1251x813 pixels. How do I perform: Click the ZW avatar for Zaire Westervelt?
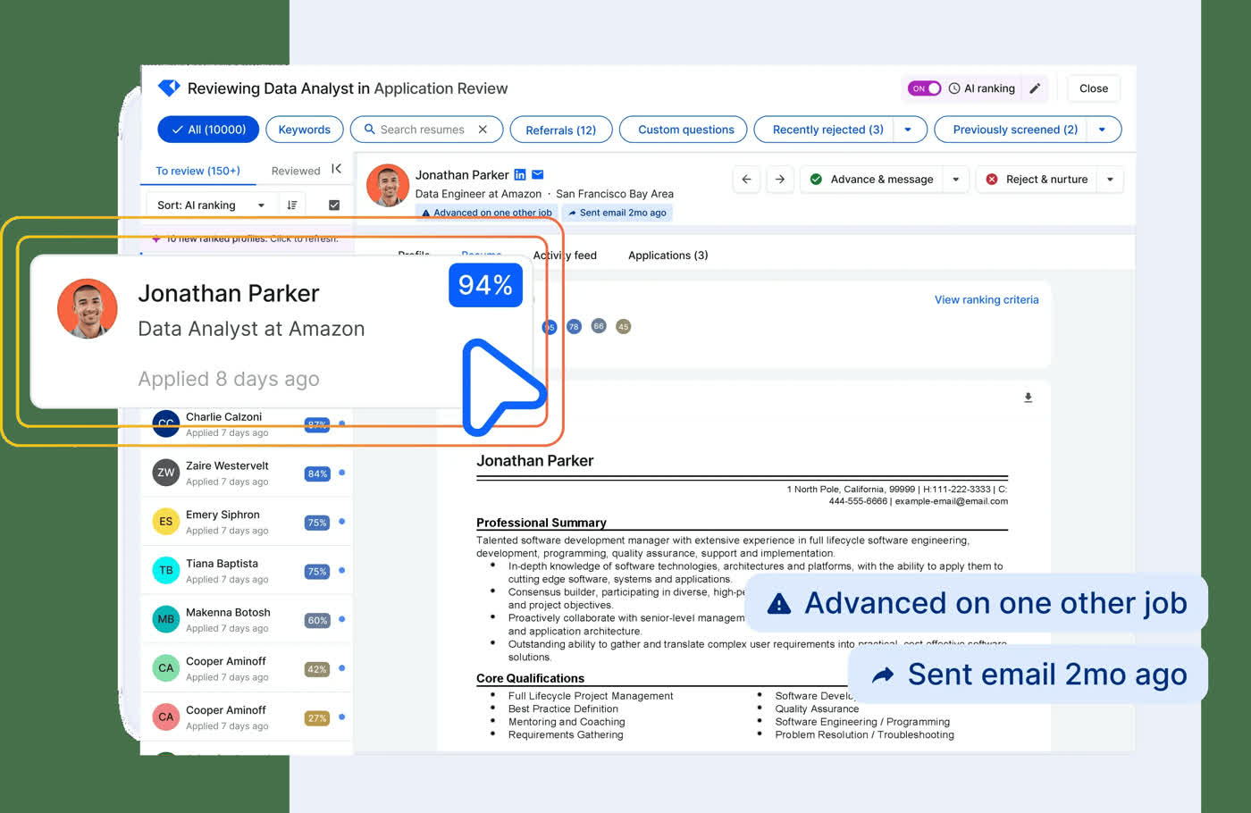pyautogui.click(x=165, y=473)
